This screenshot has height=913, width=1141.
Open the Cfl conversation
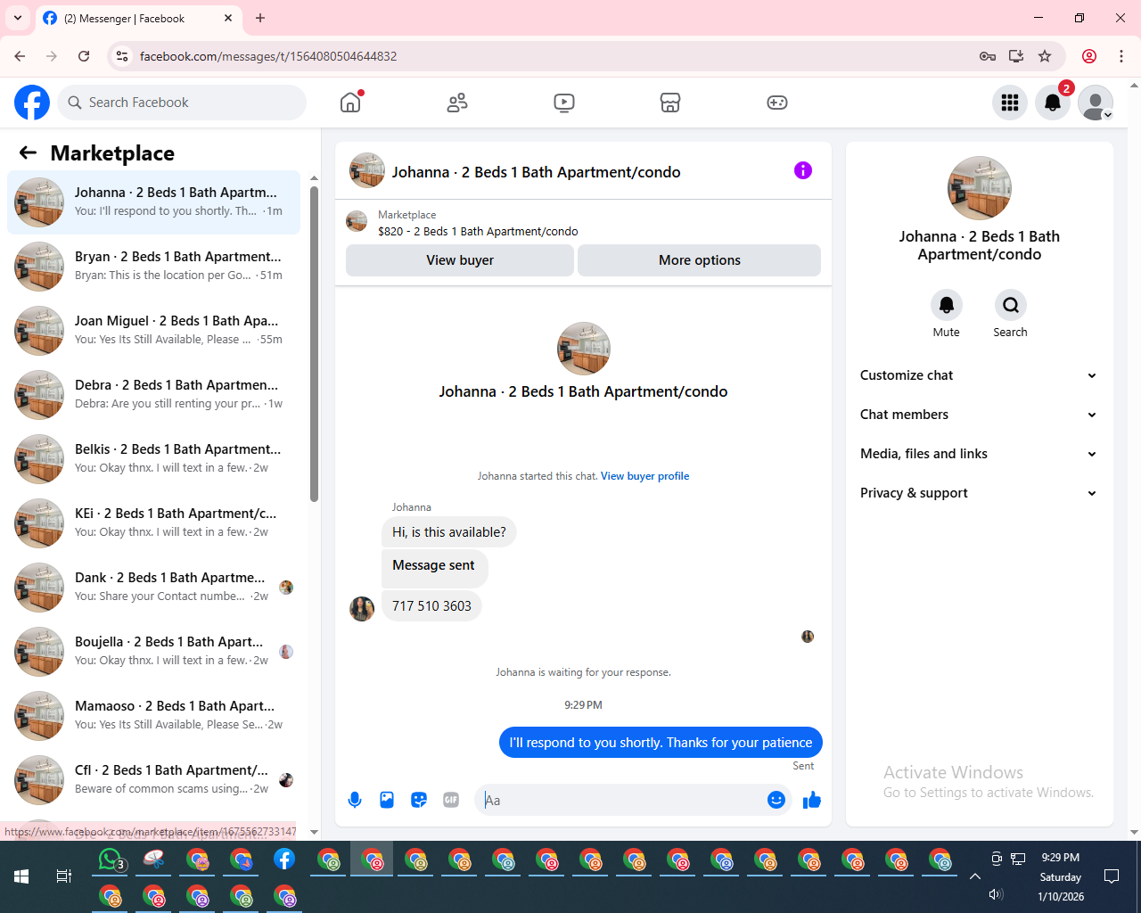(153, 780)
